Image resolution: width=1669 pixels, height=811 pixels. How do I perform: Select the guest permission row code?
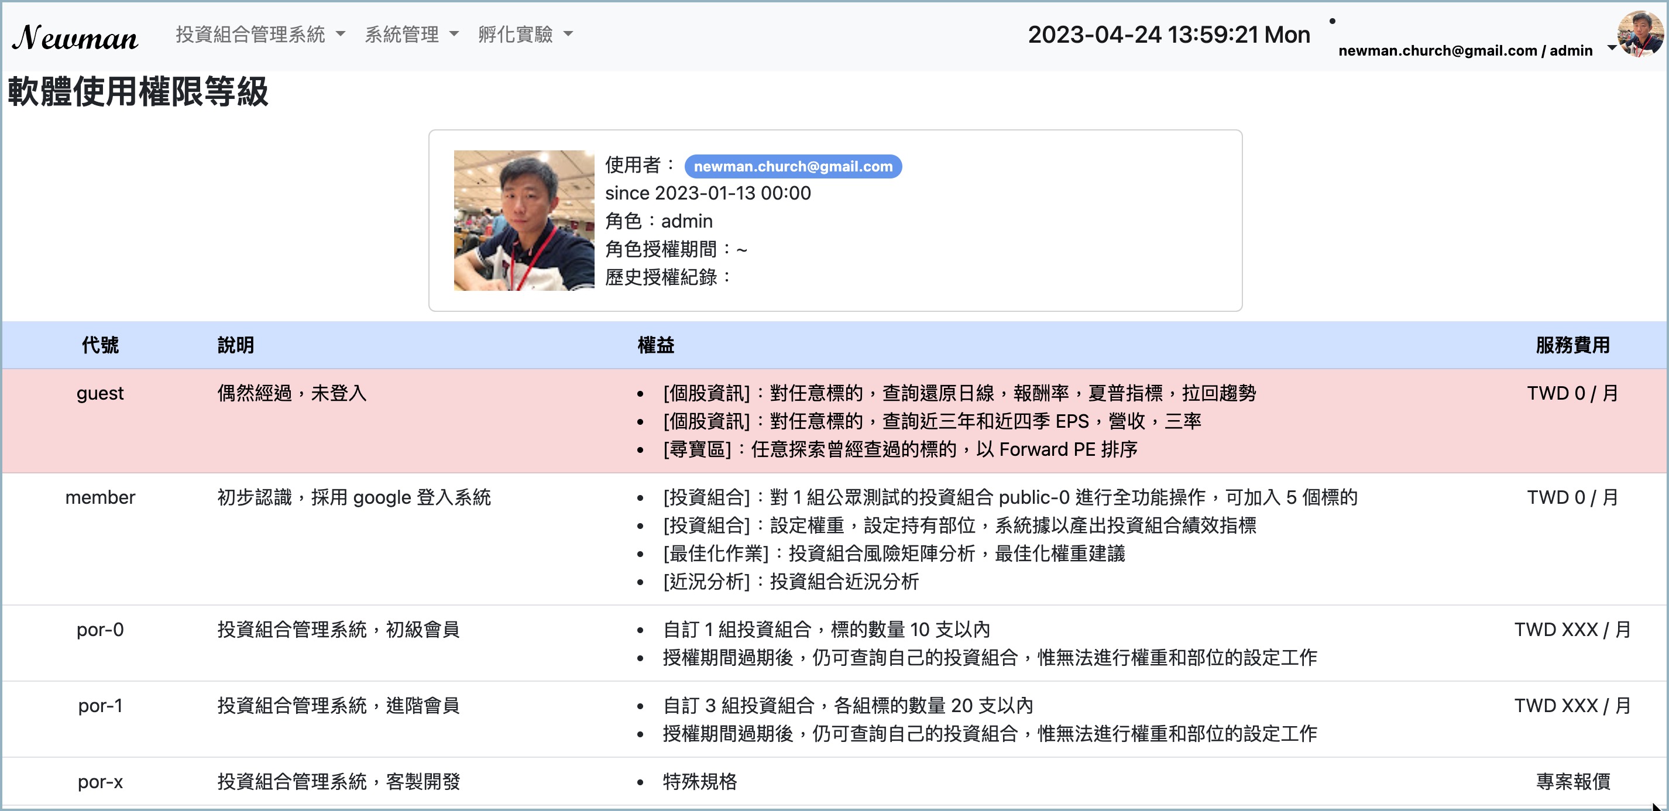[99, 393]
